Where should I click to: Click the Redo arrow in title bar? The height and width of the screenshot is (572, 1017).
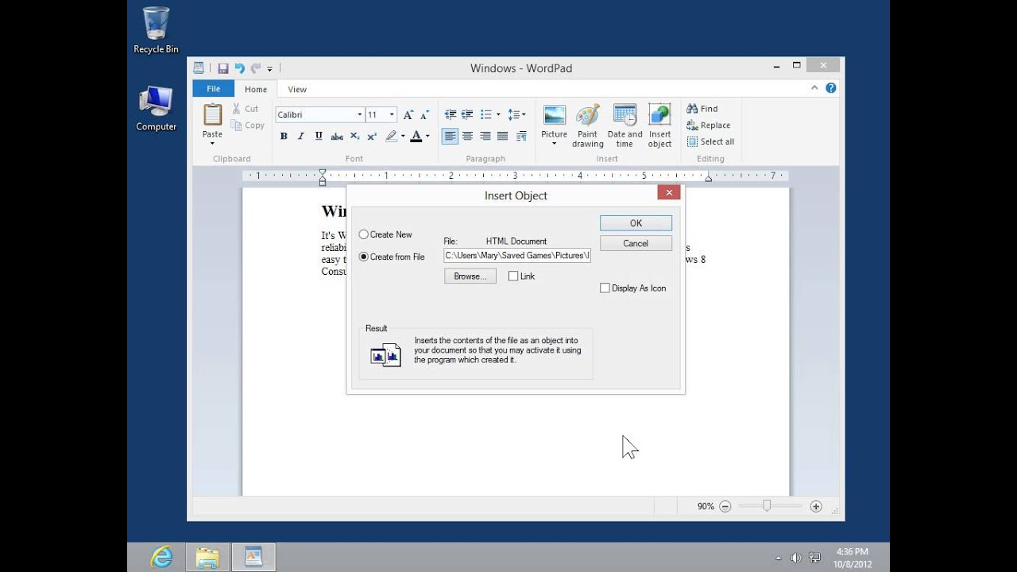[x=255, y=68]
